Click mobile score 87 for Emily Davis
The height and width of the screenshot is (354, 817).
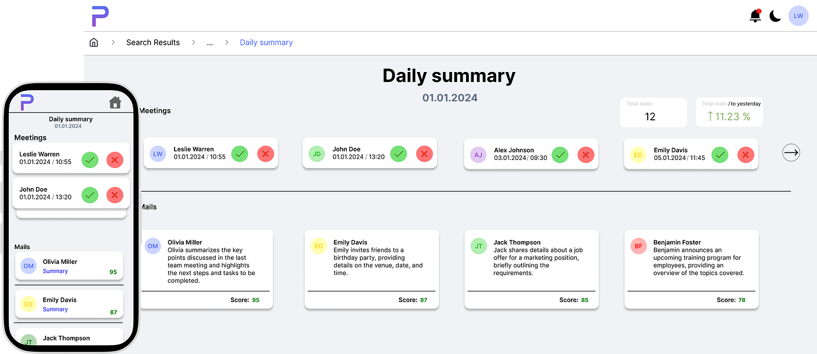(114, 313)
